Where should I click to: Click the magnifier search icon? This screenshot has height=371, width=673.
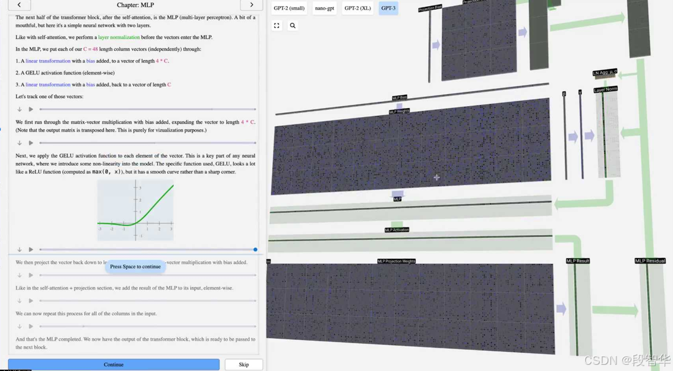point(293,25)
